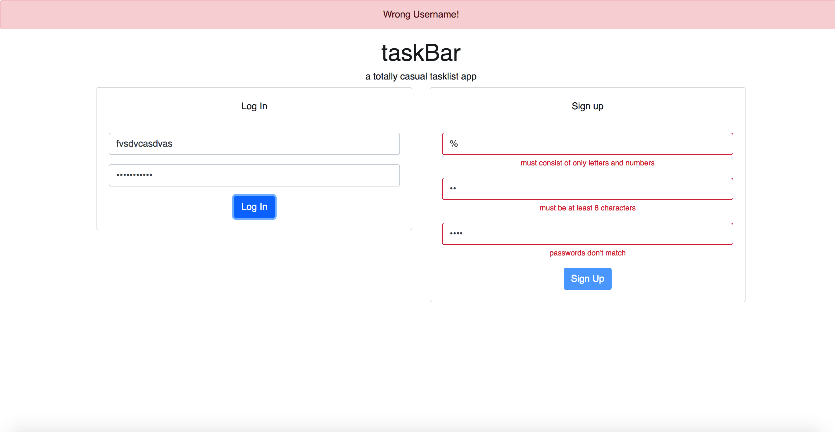
Task: Click the 'must consist of only letters and numbers' error
Action: pyautogui.click(x=587, y=163)
